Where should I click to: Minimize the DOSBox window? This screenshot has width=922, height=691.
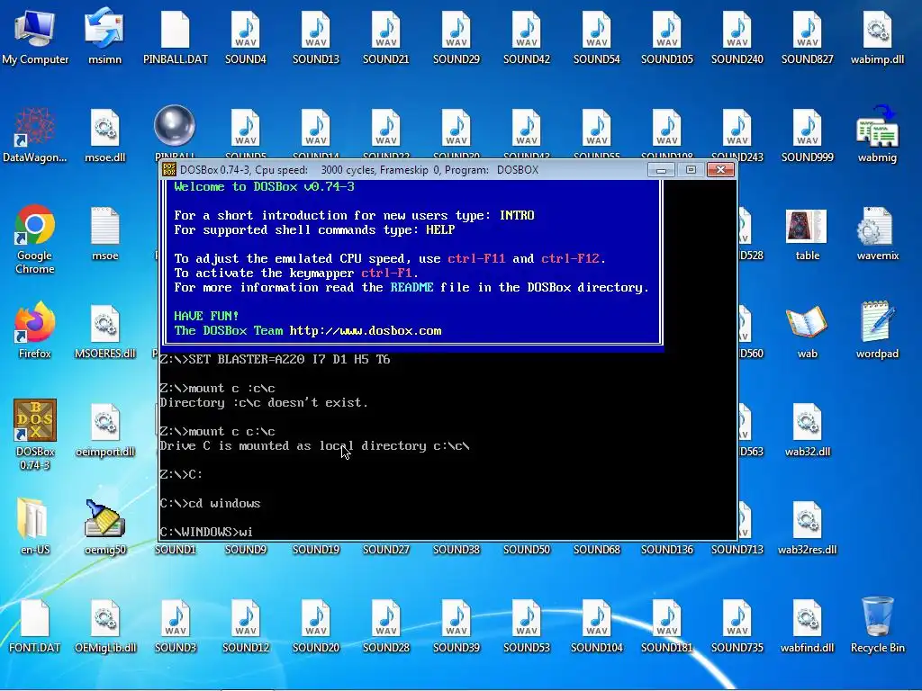pyautogui.click(x=661, y=170)
